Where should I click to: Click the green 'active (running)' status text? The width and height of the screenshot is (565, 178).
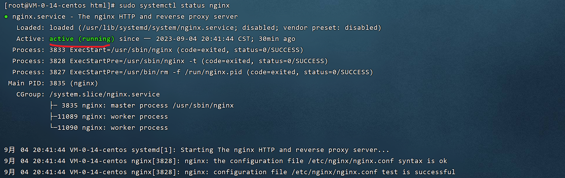point(82,39)
